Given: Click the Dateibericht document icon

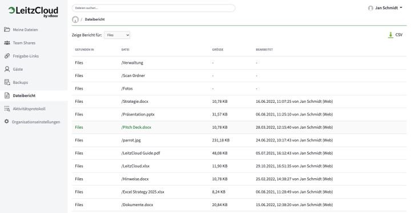Looking at the screenshot, I should tap(7, 95).
